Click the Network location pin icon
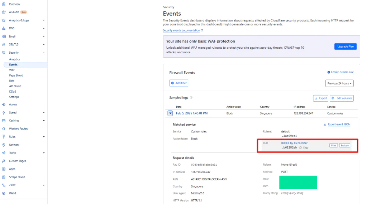Image resolution: width=367 pixels, height=204 pixels. point(4,145)
